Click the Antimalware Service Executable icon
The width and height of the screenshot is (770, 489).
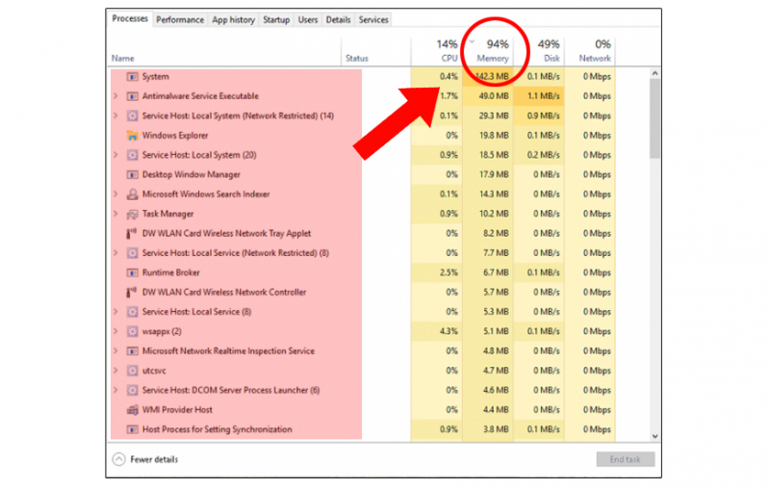132,96
